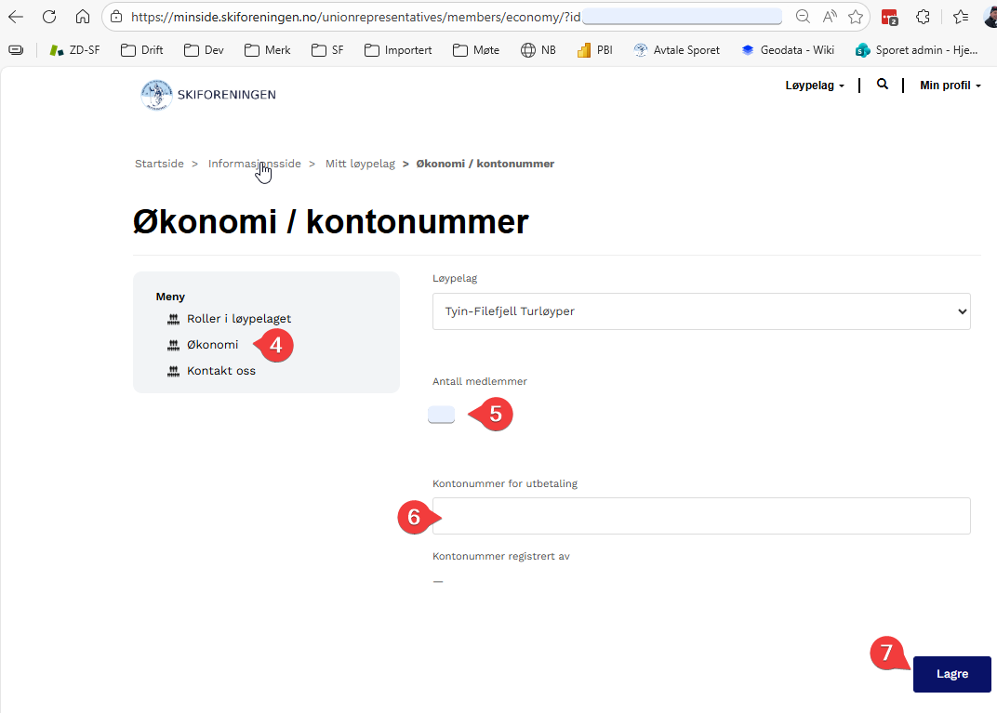The width and height of the screenshot is (997, 713).
Task: Reload the page with refresh icon
Action: [49, 17]
